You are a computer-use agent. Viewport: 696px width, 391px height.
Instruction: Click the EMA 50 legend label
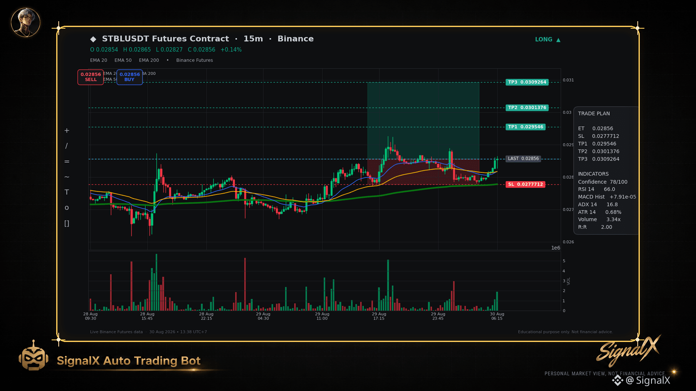pos(123,60)
